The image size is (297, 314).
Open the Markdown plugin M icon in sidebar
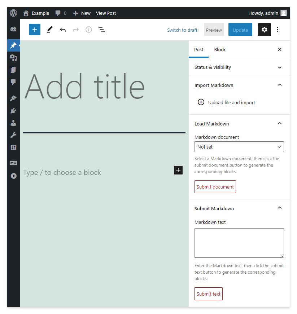[x=13, y=163]
